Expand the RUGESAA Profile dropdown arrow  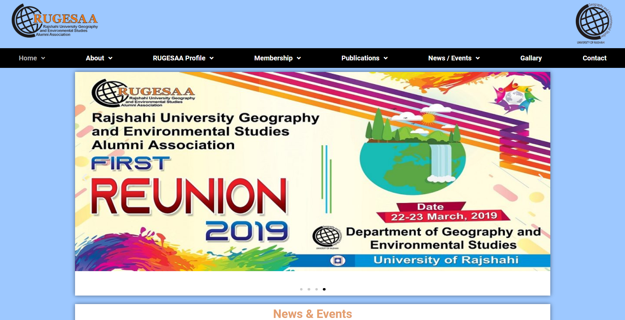tap(212, 58)
